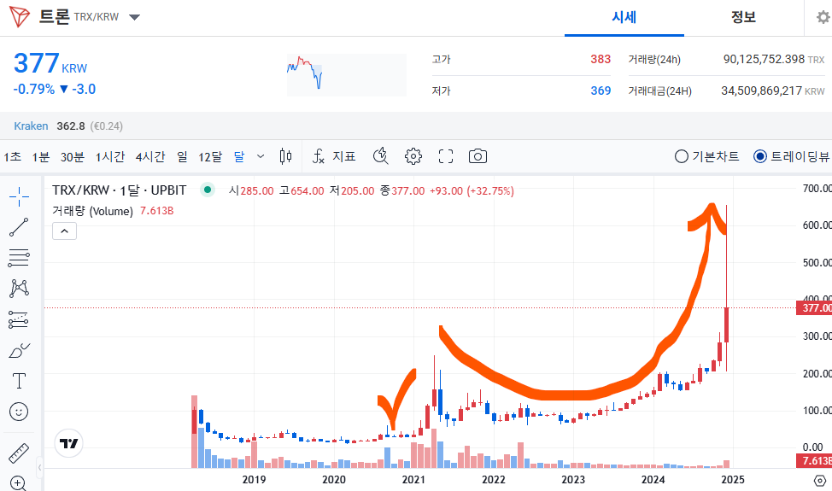This screenshot has width=832, height=491.
Task: Select the 12달 interval
Action: coord(210,157)
